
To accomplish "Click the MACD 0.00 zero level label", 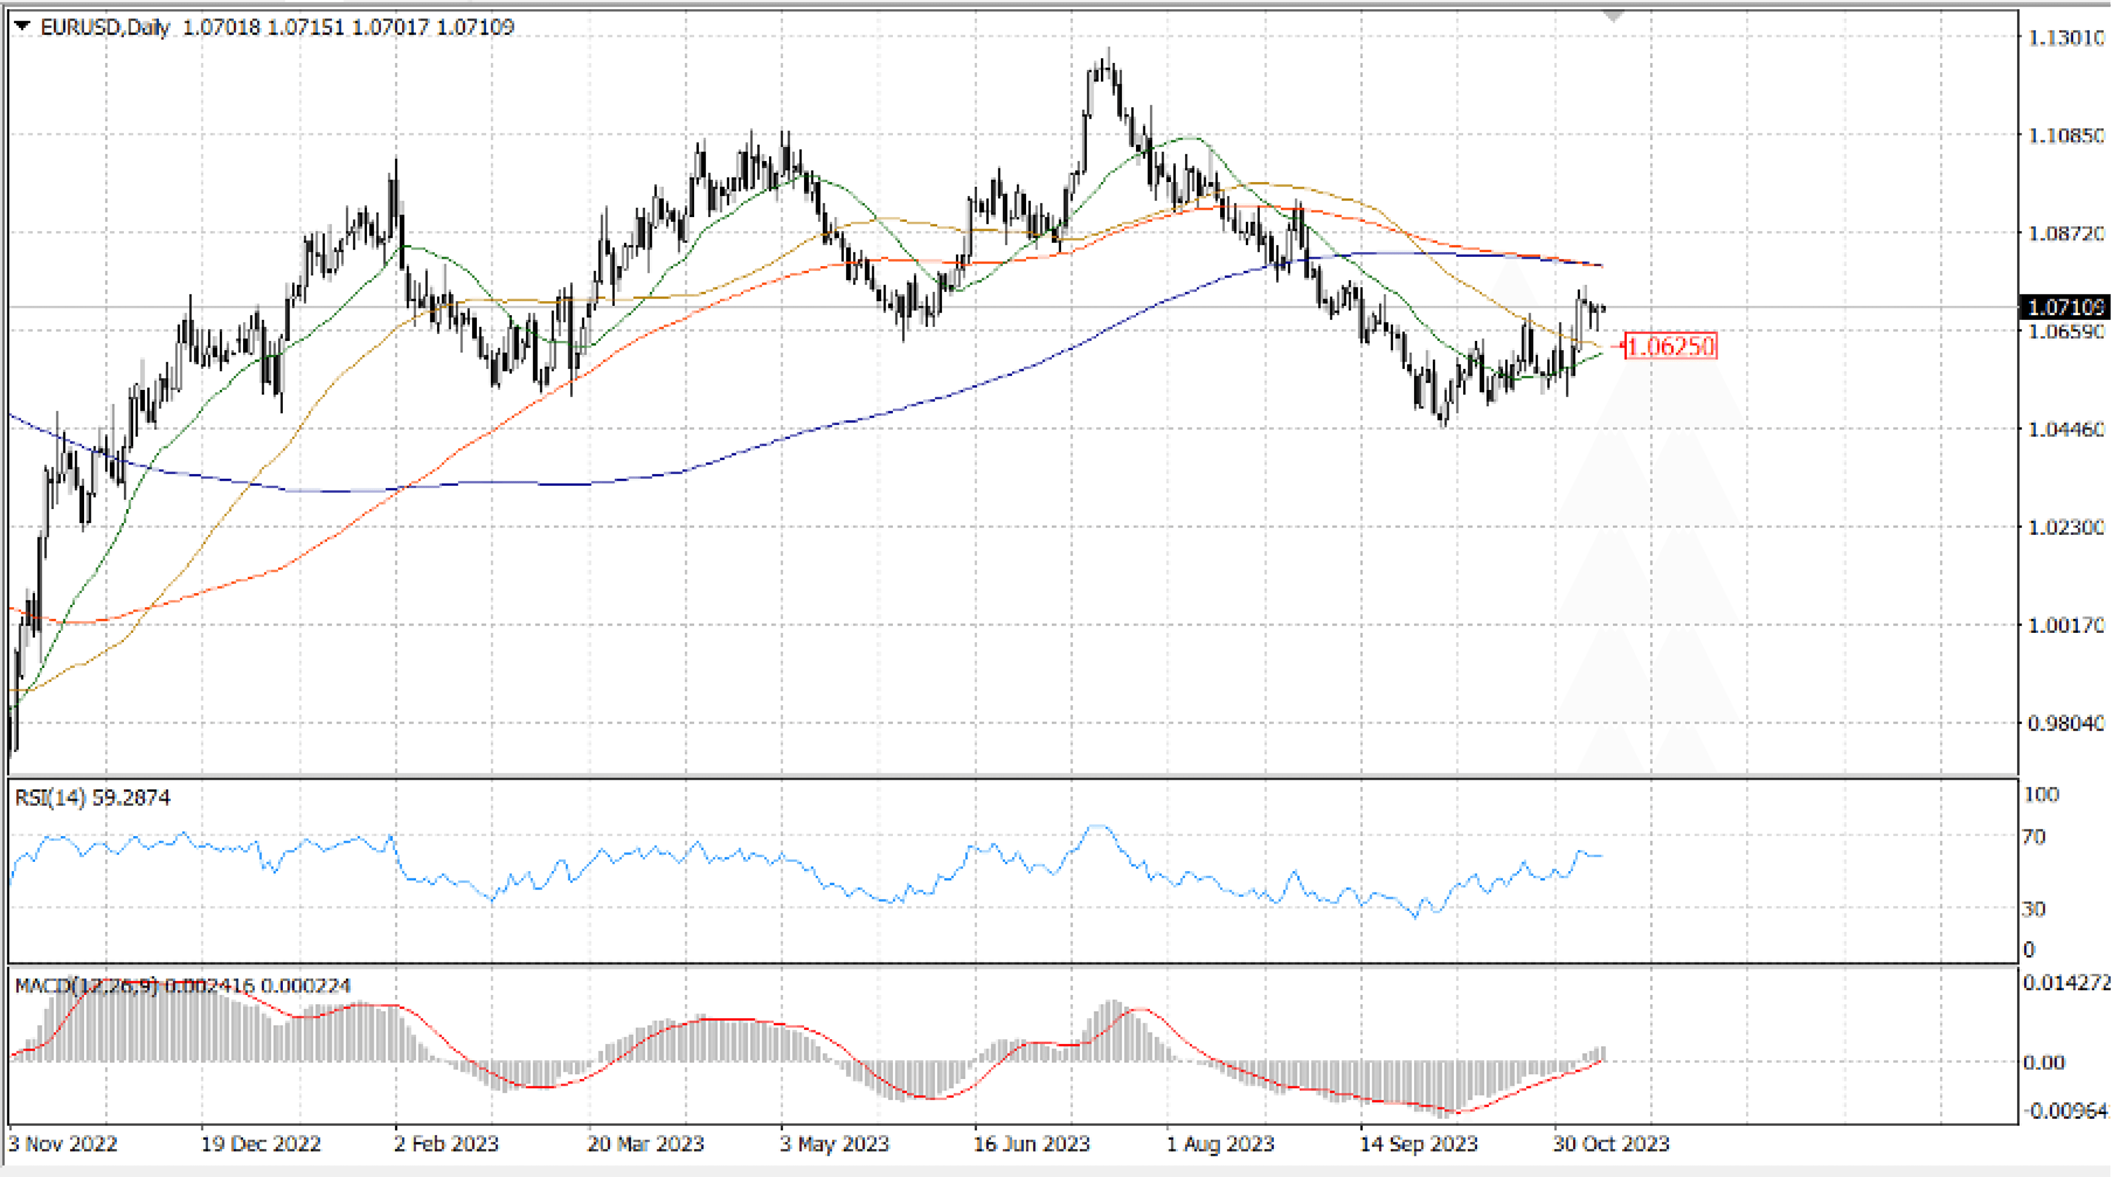I will [2043, 1062].
